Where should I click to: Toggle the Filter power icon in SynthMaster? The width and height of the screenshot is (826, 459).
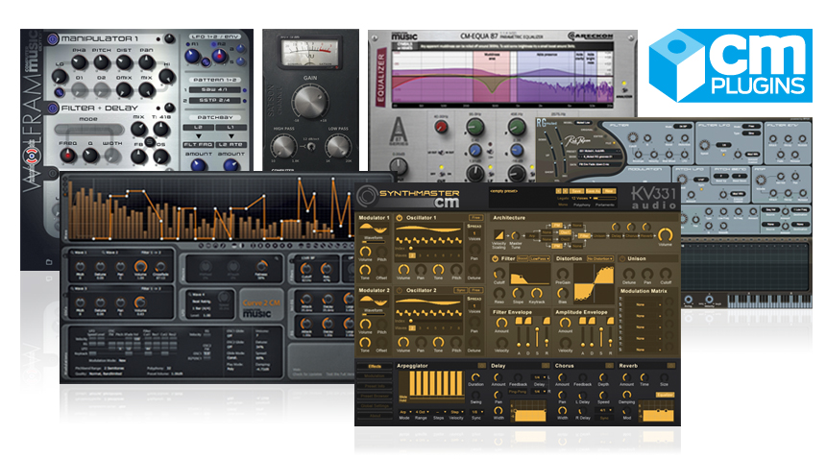(496, 258)
